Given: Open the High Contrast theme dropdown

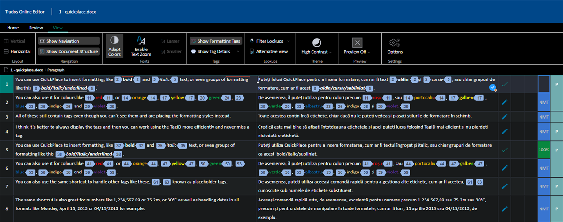Looking at the screenshot, I should click(x=317, y=47).
